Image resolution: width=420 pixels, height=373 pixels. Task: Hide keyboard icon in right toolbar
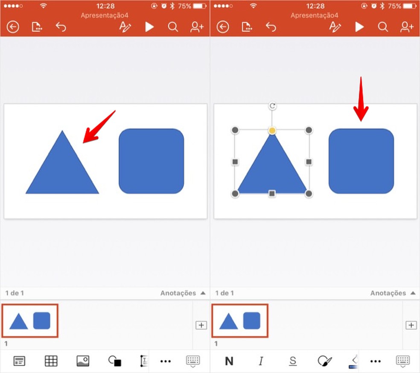[x=403, y=361]
